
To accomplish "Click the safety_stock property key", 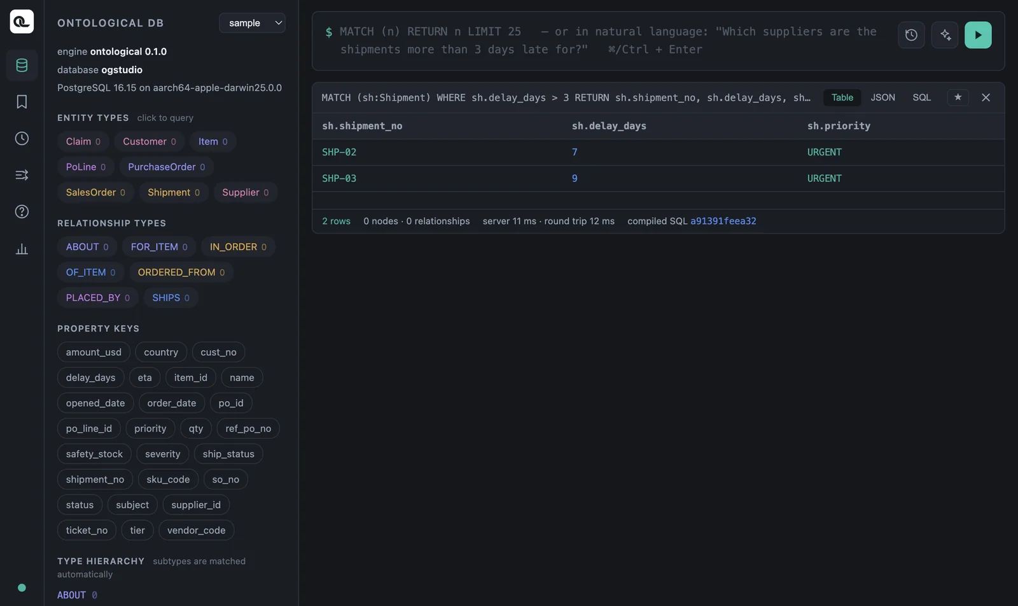I will point(94,454).
